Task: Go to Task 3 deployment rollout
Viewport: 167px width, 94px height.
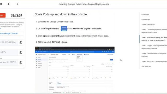Action: [154, 47]
